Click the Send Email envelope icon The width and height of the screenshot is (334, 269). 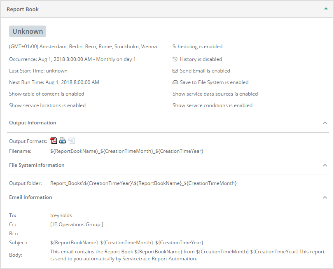click(175, 71)
